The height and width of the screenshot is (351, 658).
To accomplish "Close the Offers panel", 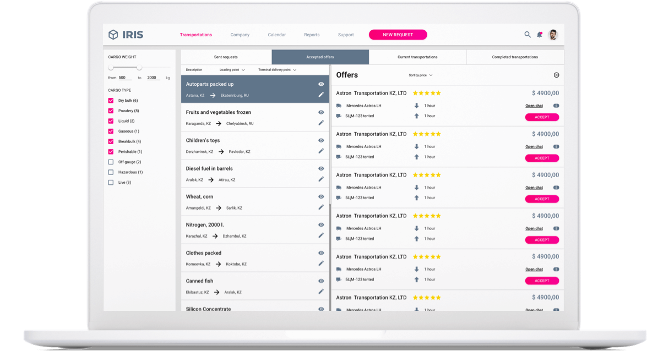I will (x=556, y=75).
